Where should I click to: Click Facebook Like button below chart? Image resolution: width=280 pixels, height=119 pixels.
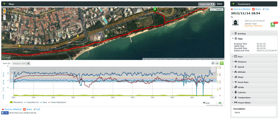(5, 113)
